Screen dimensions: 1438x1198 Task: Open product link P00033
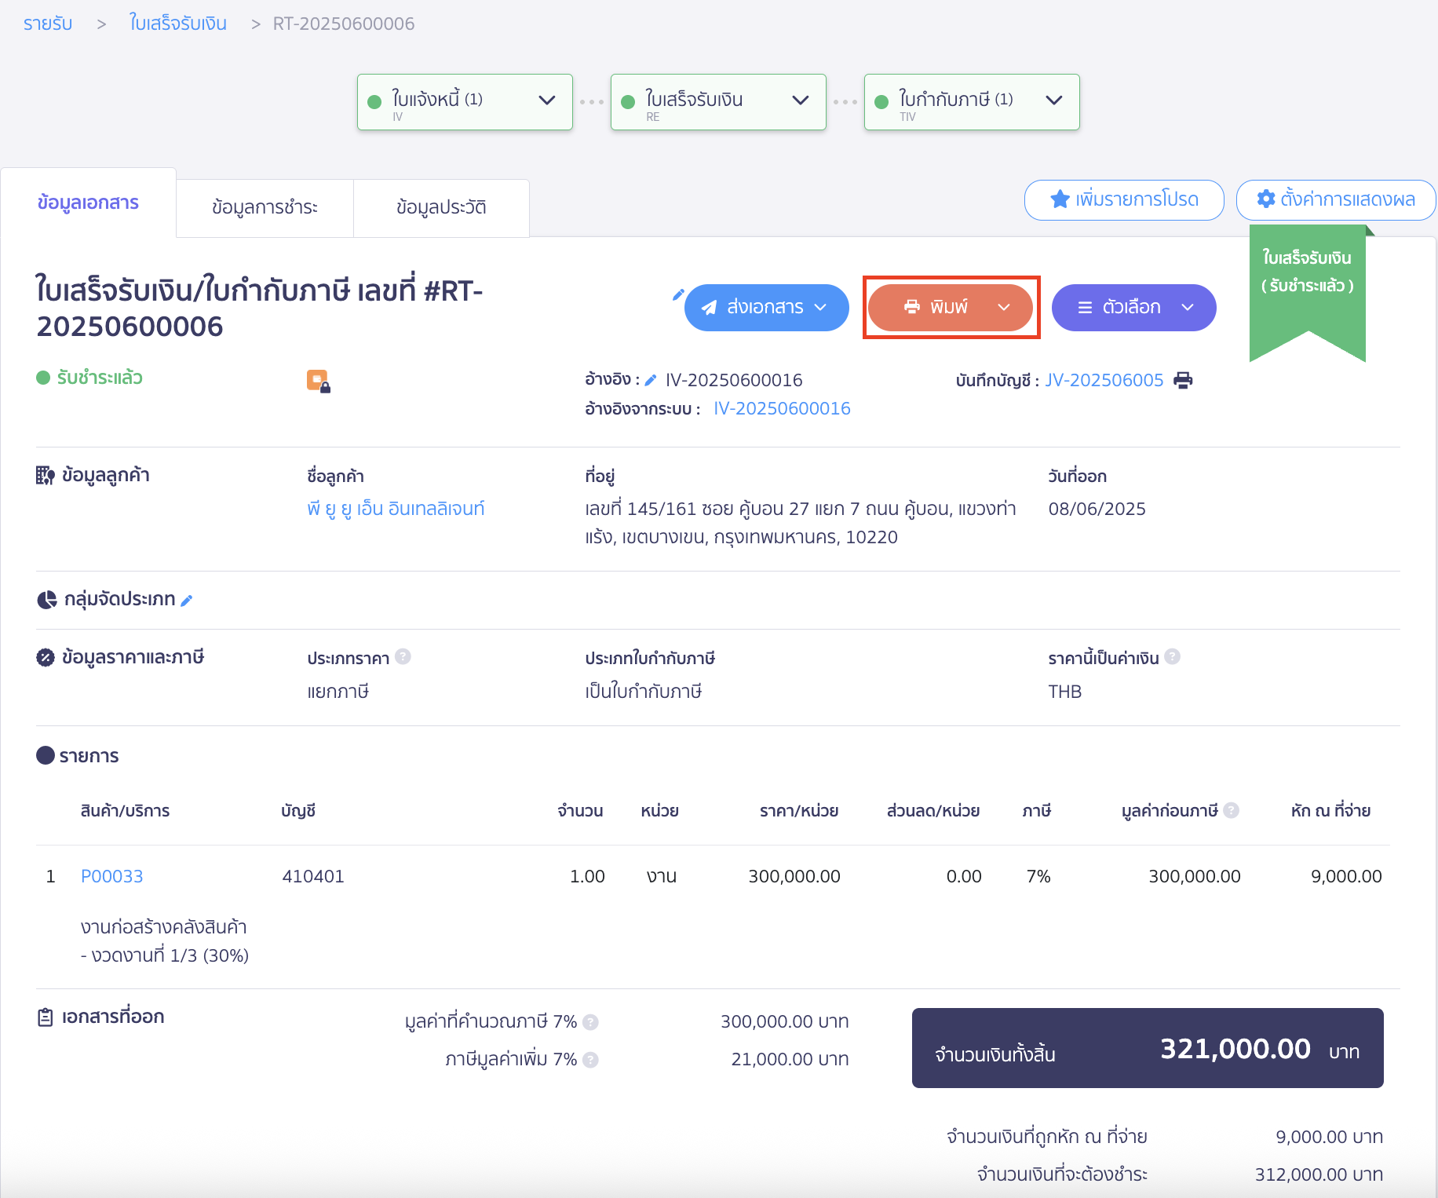click(112, 876)
